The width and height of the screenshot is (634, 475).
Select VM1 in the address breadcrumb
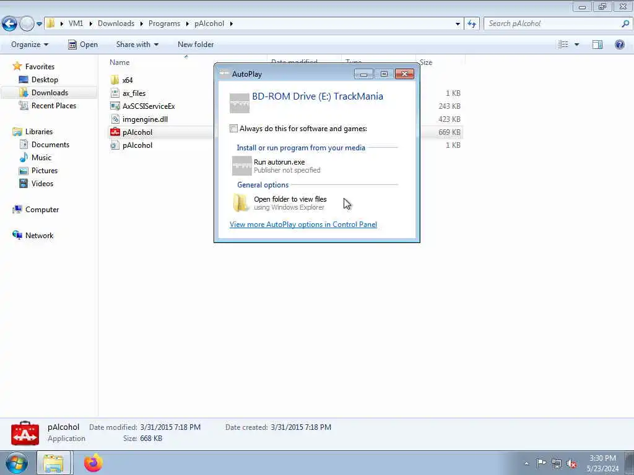pos(76,24)
